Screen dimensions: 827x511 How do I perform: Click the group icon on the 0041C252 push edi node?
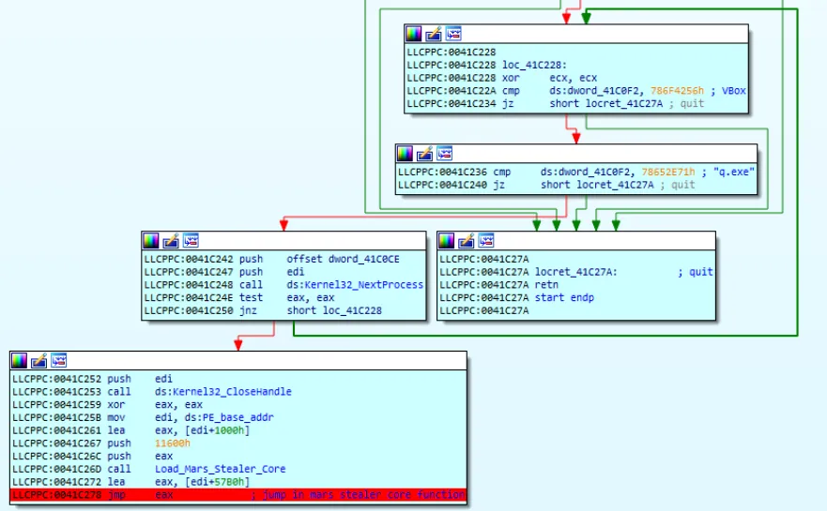click(x=58, y=361)
